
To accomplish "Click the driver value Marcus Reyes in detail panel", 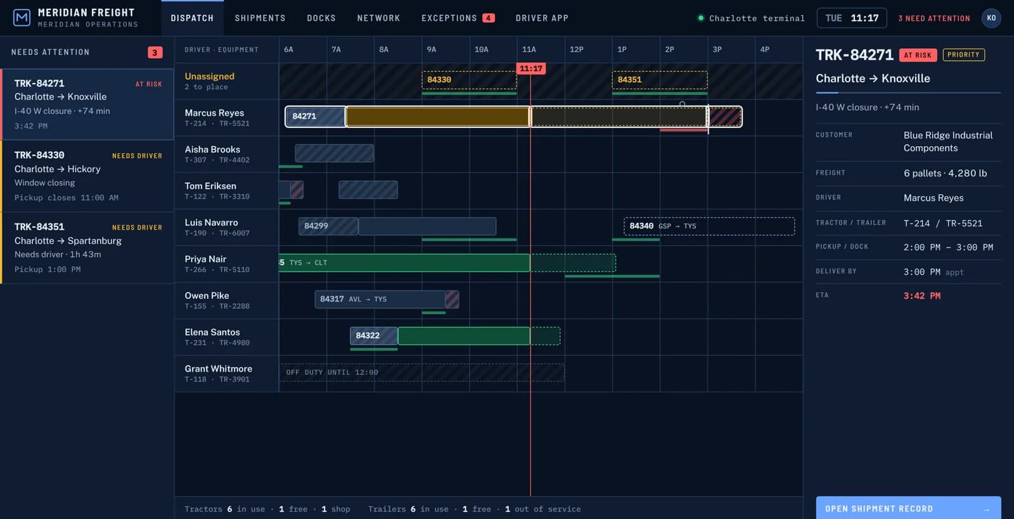I will pos(934,198).
